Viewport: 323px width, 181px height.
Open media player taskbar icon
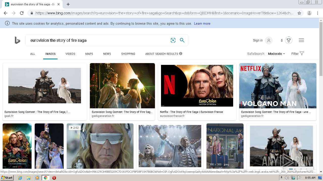(x=37, y=178)
